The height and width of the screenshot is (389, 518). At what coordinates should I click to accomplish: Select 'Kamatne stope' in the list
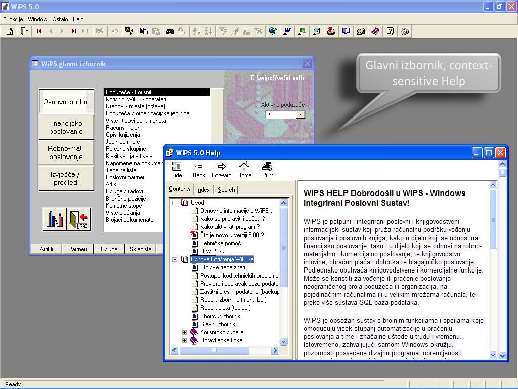134,206
